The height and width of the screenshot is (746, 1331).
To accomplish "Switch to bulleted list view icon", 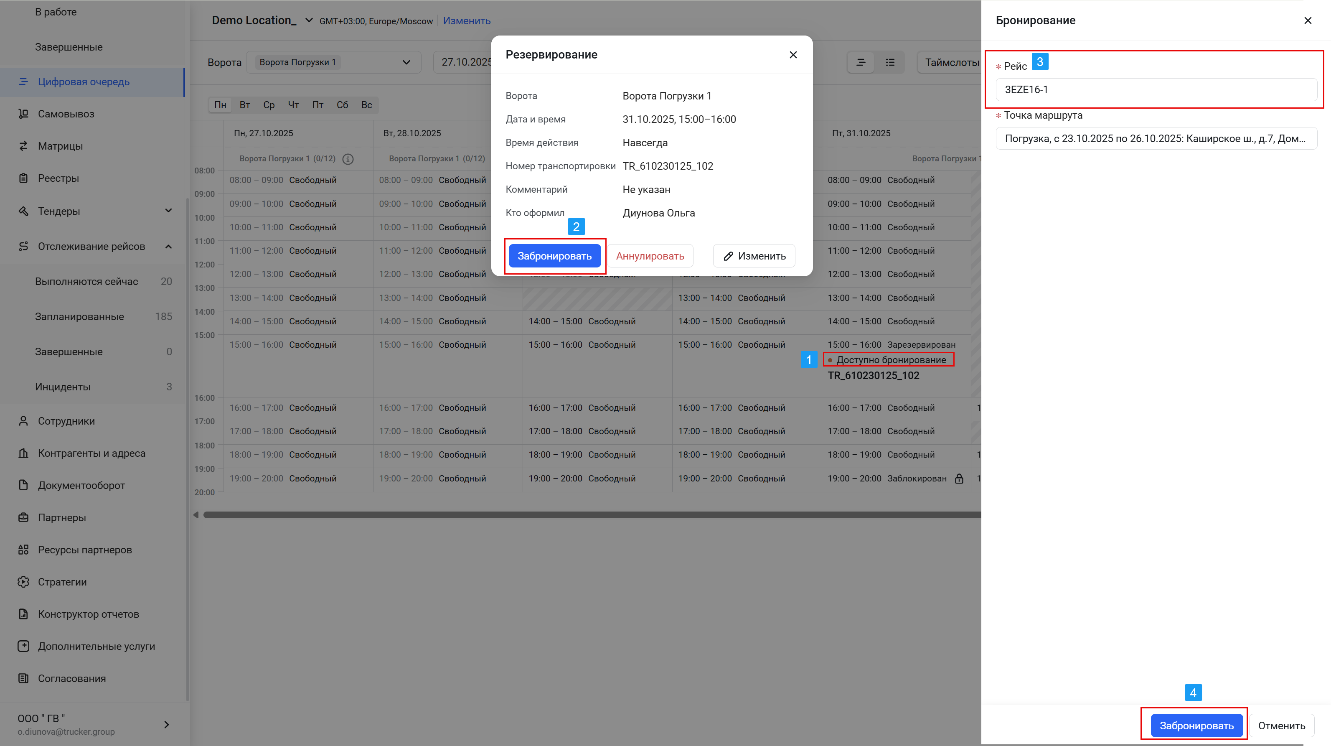I will [x=890, y=63].
